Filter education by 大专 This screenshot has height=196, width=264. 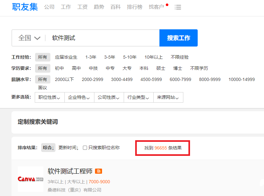click(x=127, y=68)
